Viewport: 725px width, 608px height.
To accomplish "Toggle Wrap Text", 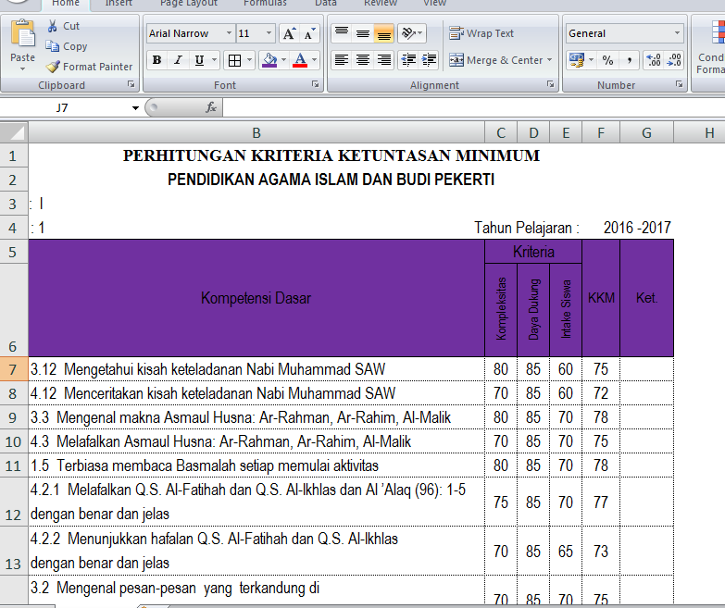I will (481, 33).
